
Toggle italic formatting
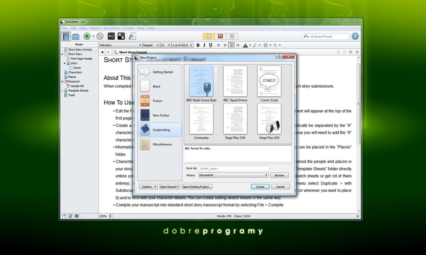click(x=204, y=45)
